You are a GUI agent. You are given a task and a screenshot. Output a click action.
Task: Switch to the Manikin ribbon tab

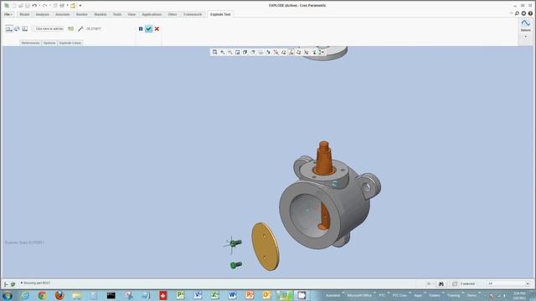tap(100, 14)
